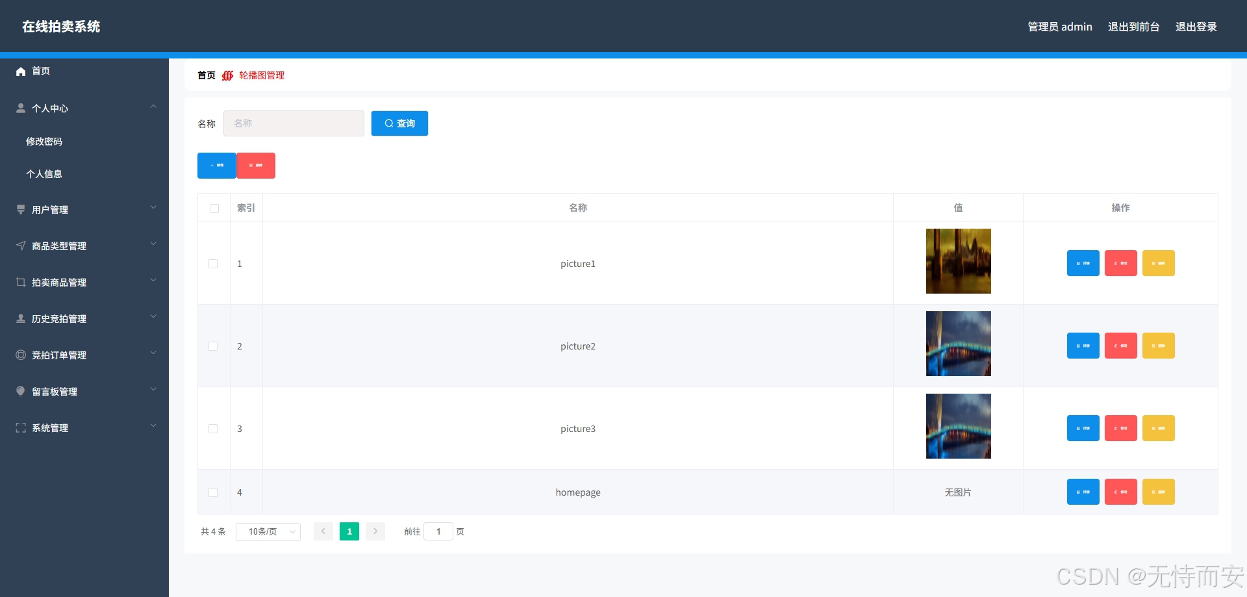The width and height of the screenshot is (1247, 597).
Task: Click the red batch delete button above table
Action: click(256, 166)
